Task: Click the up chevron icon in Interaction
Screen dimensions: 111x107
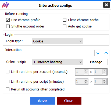Action: (106, 53)
